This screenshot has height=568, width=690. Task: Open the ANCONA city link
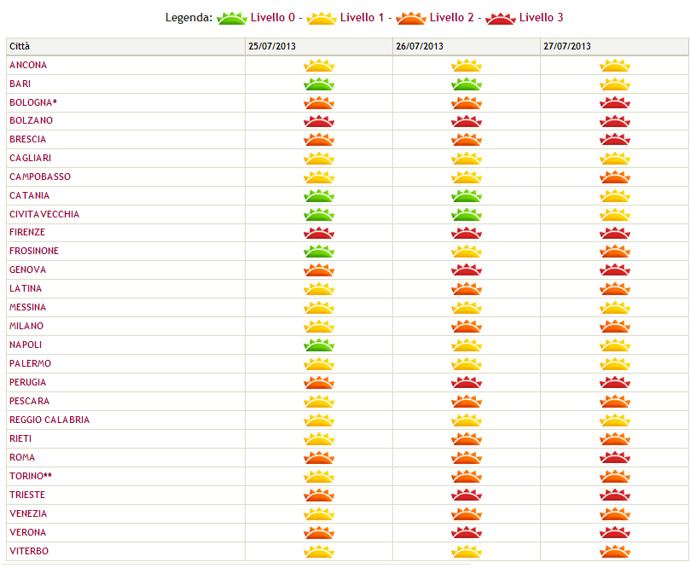point(28,65)
